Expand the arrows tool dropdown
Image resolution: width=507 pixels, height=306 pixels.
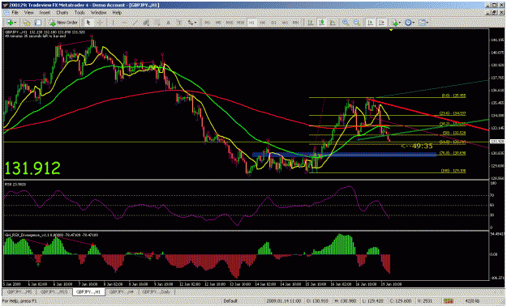point(195,23)
